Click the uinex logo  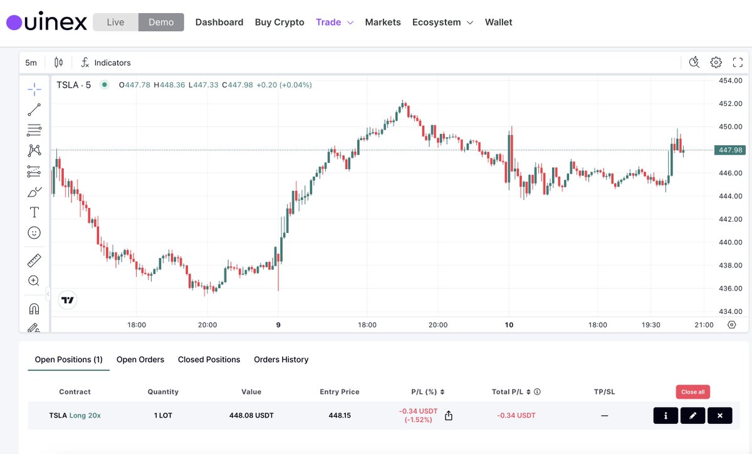point(46,22)
